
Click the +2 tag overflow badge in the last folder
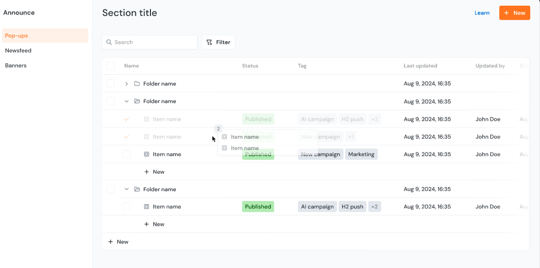[375, 207]
